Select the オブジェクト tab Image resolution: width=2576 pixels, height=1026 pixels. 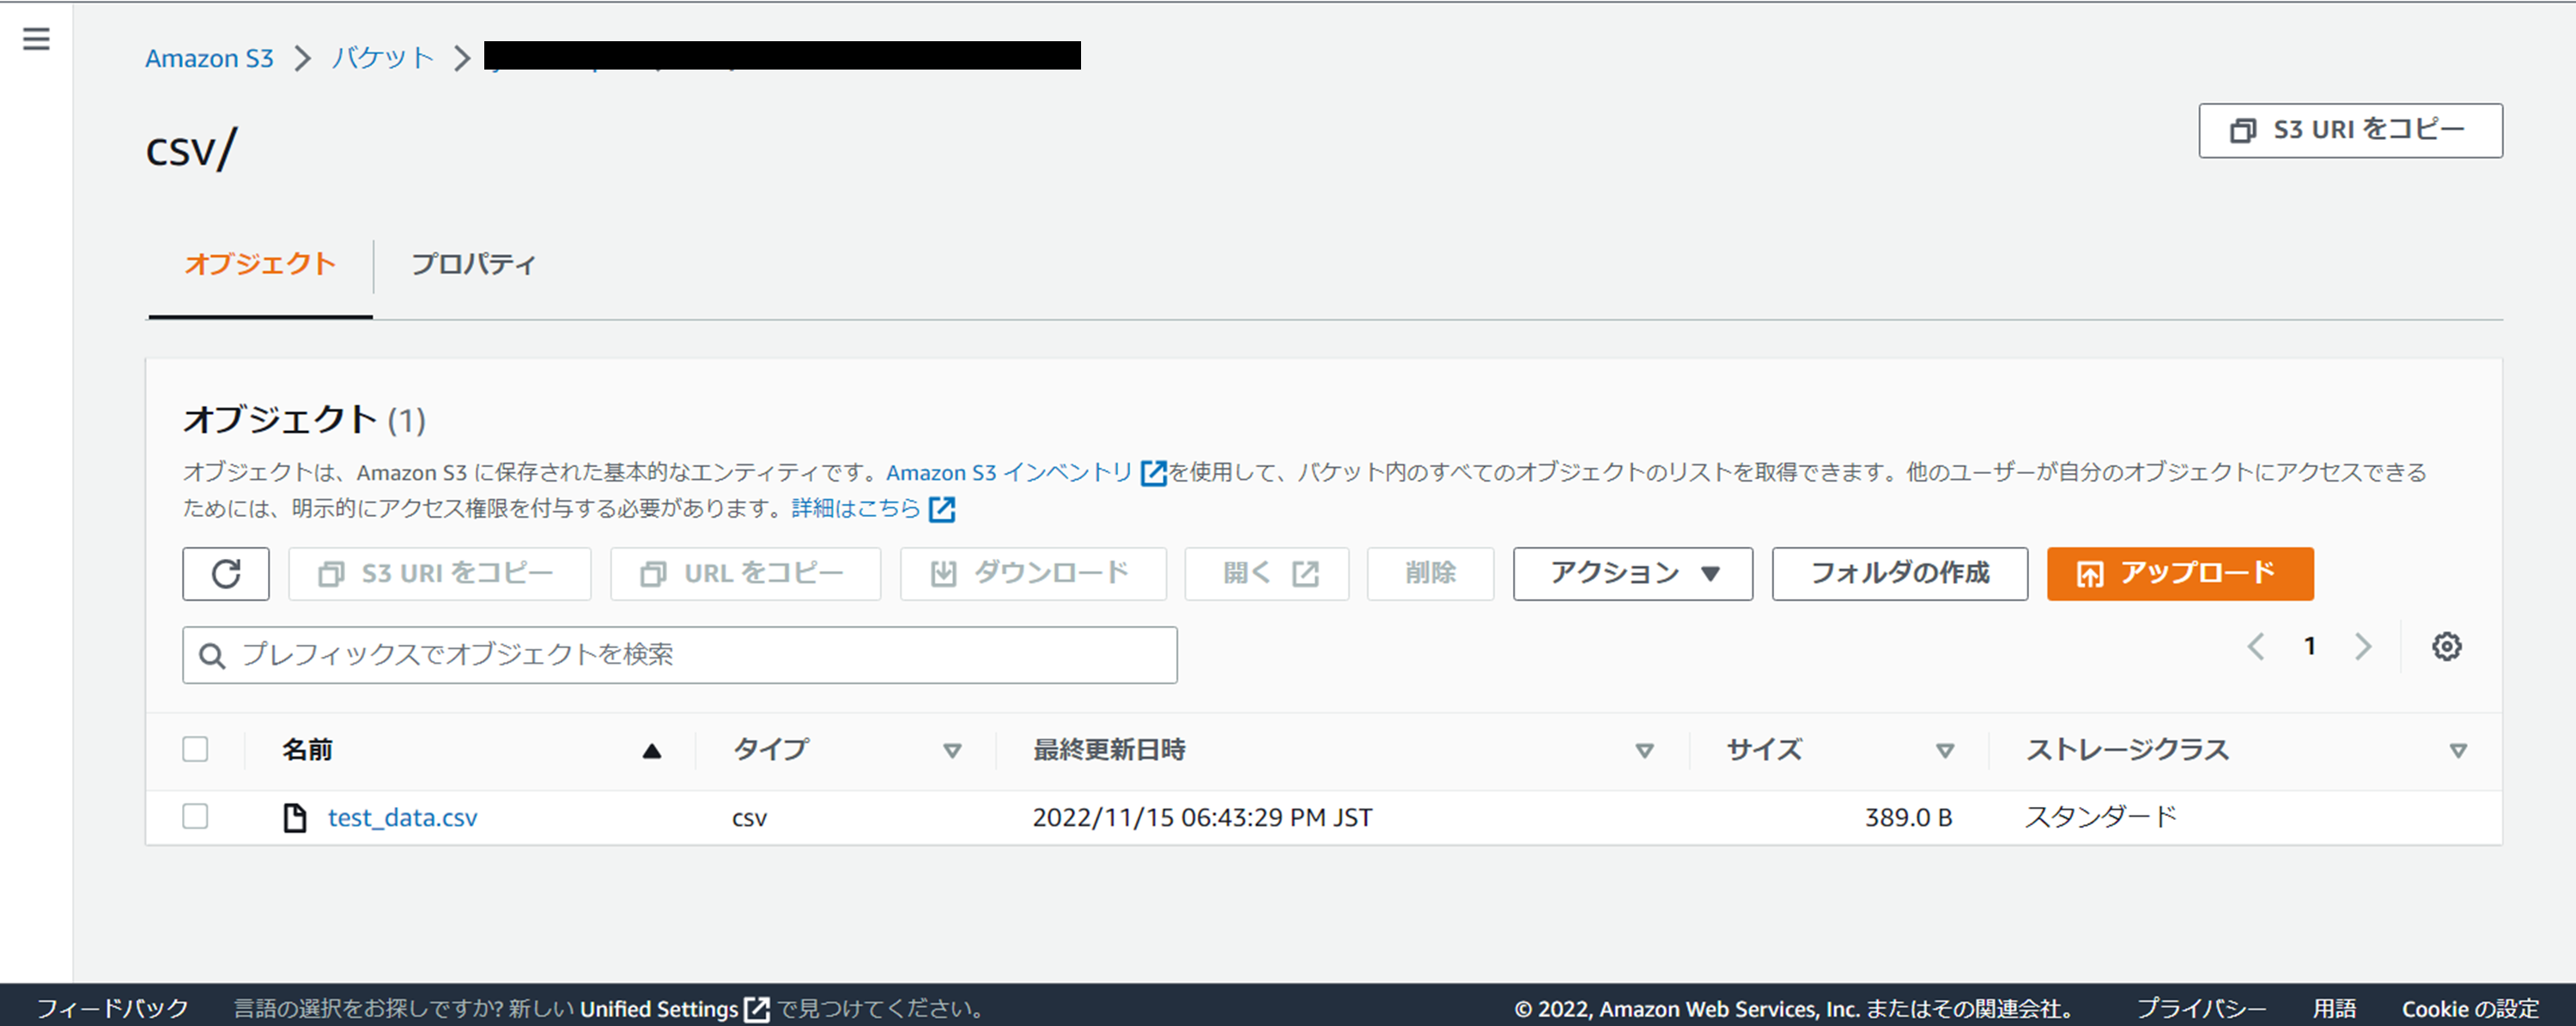[260, 264]
